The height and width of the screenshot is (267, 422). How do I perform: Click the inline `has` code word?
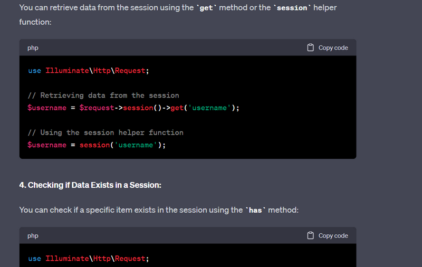pyautogui.click(x=255, y=210)
